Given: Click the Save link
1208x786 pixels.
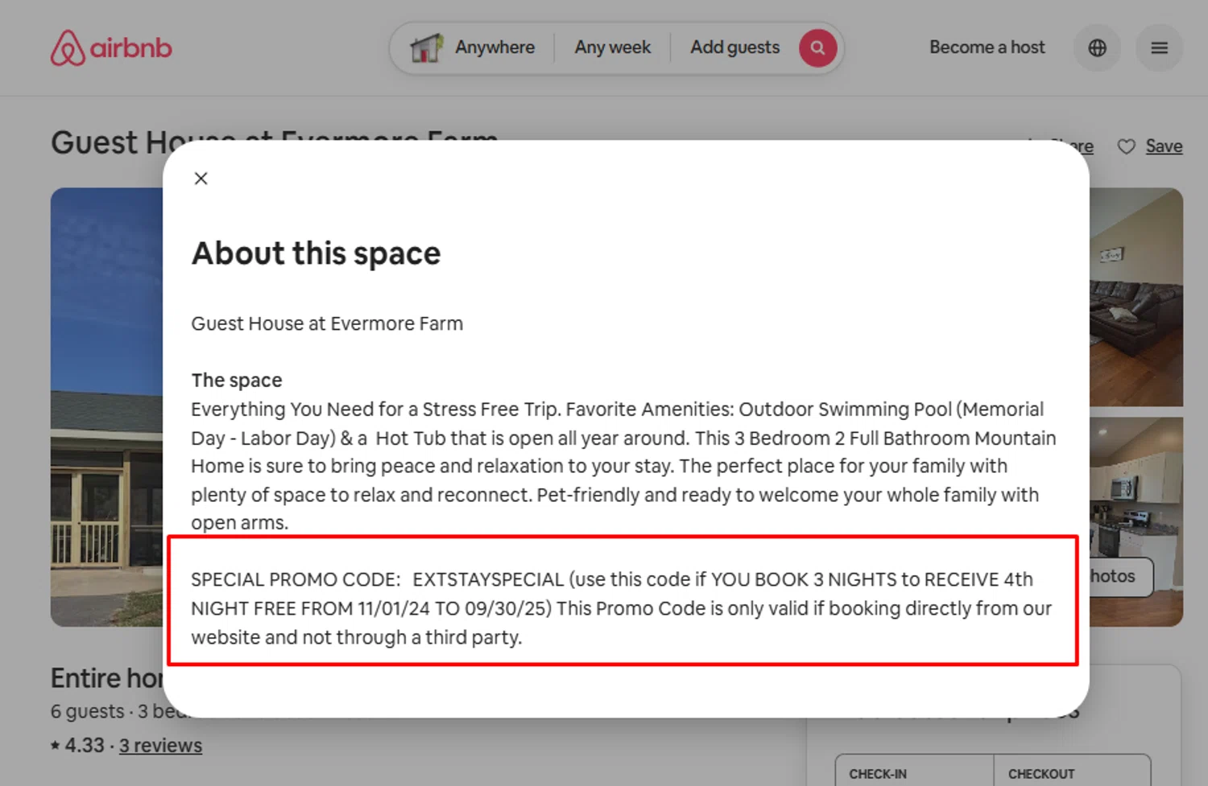Looking at the screenshot, I should coord(1164,146).
